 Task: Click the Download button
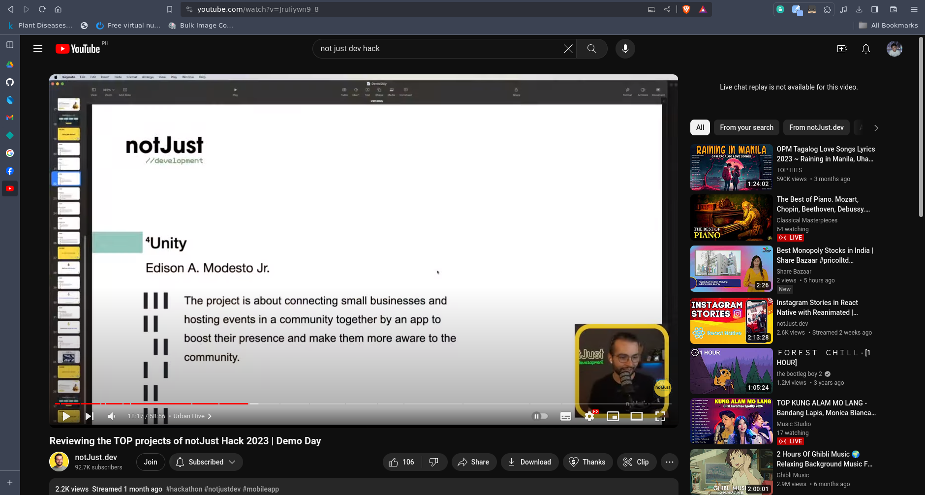point(529,462)
